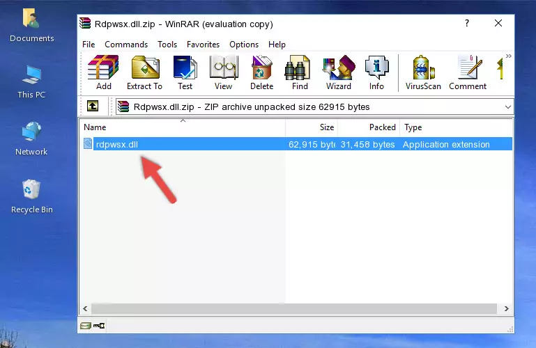Click the archive path address field

tap(314, 106)
